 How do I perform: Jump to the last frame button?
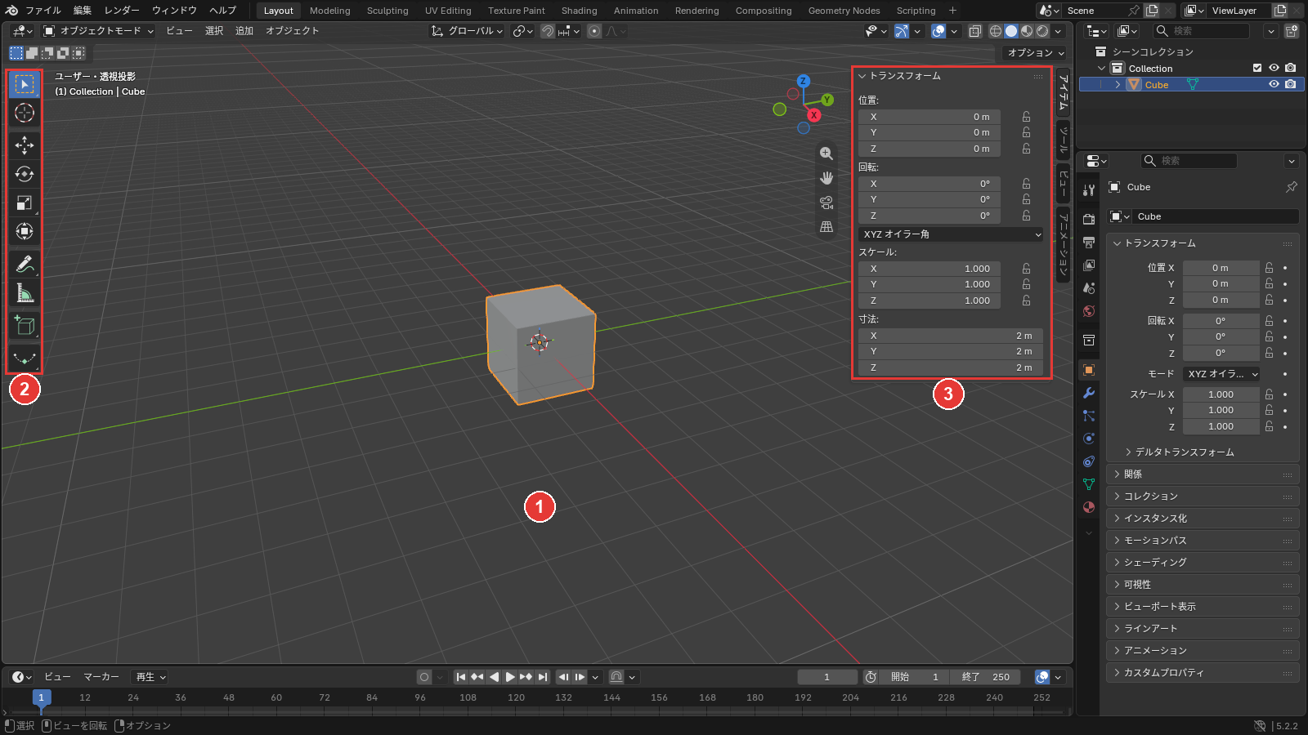pos(543,677)
